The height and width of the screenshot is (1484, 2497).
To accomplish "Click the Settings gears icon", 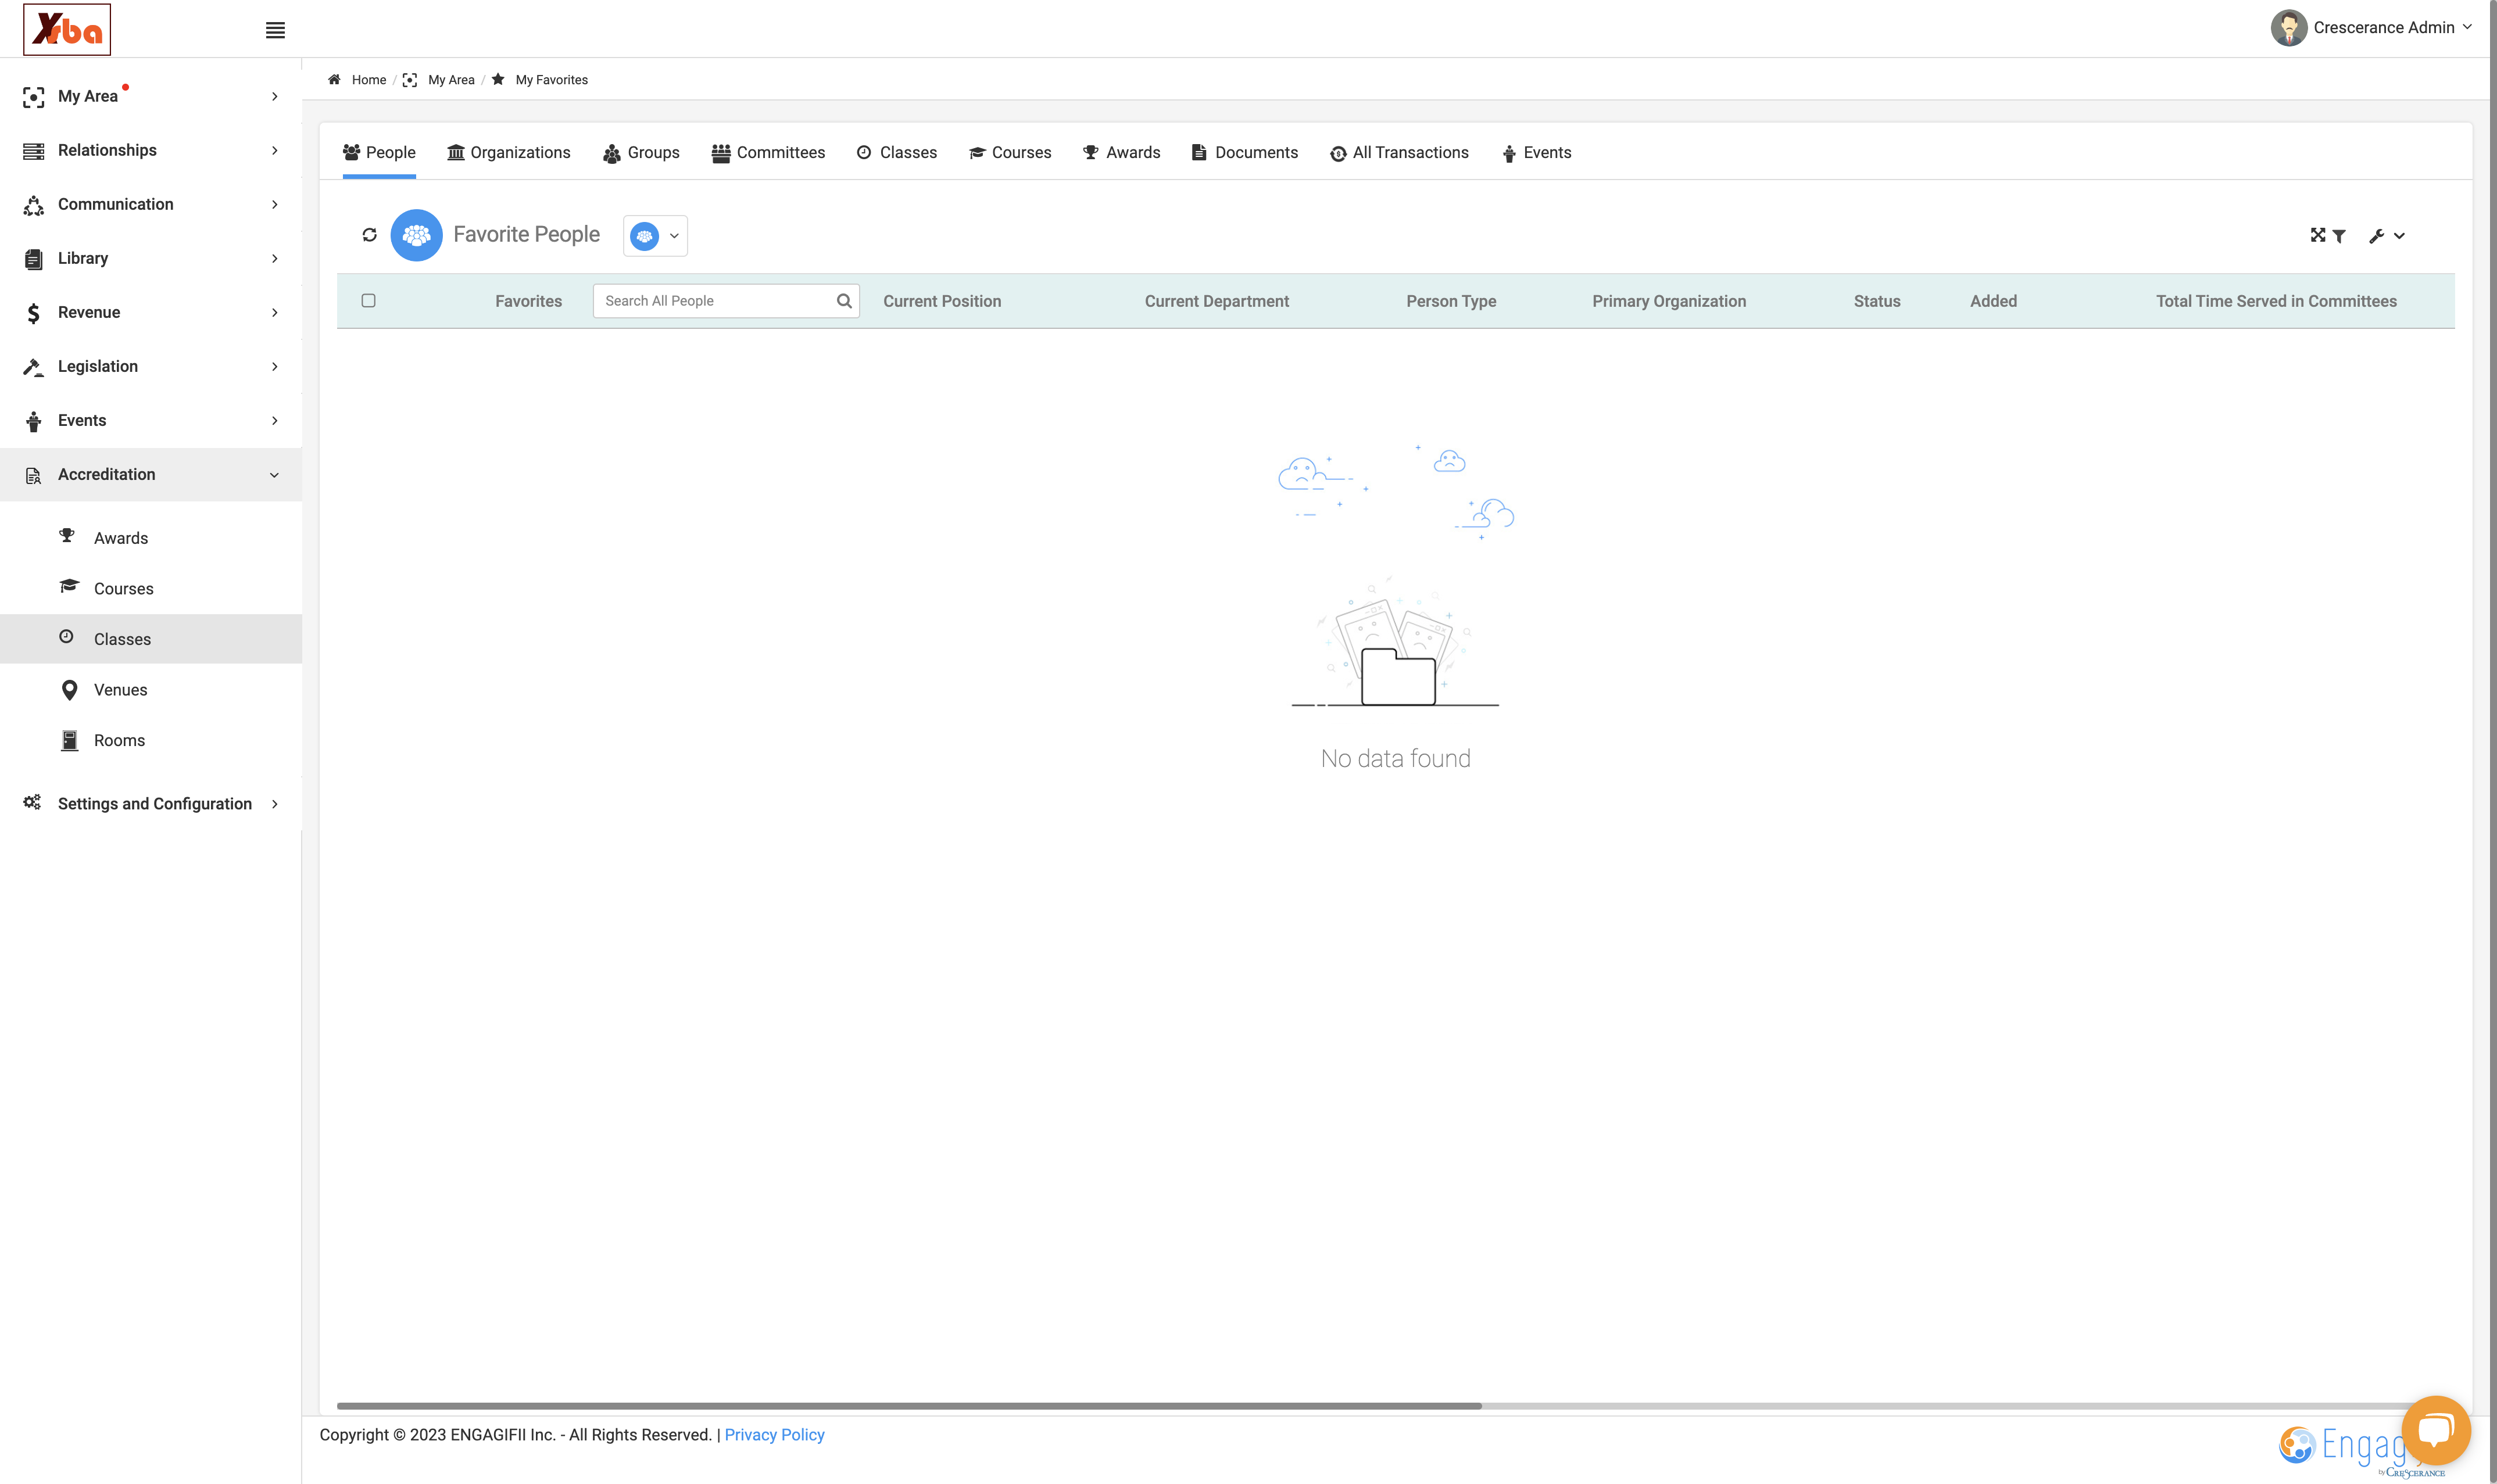I will [x=33, y=802].
